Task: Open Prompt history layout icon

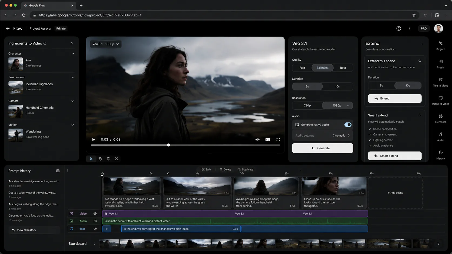Action: click(58, 171)
